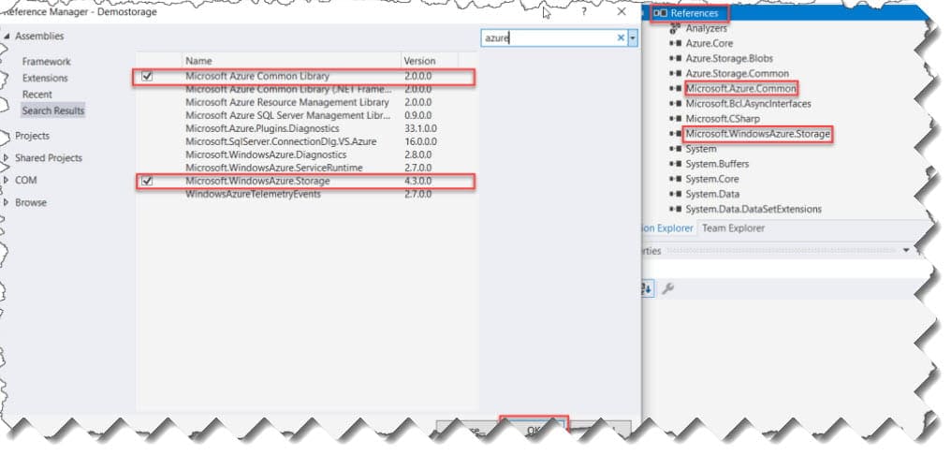The width and height of the screenshot is (951, 455).
Task: Click the Microsoft.CSharp reference icon
Action: 675,119
